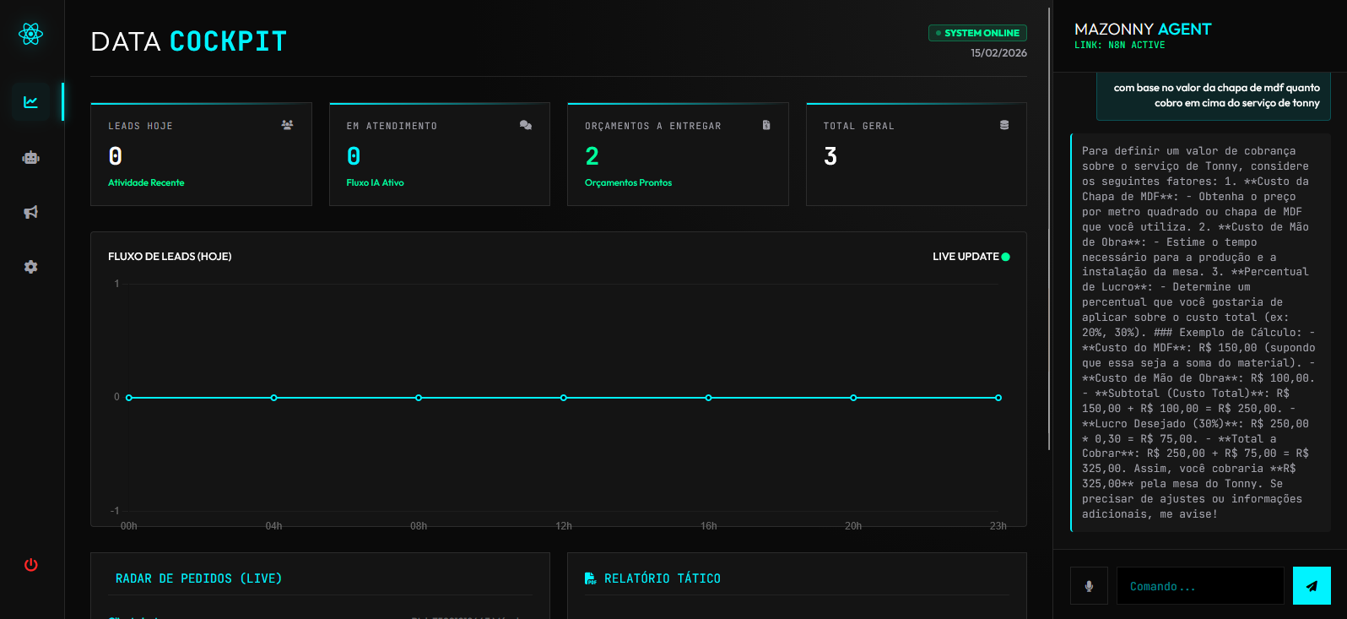Viewport: 1347px width, 619px height.
Task: Click the microphone voice input button
Action: click(1089, 586)
